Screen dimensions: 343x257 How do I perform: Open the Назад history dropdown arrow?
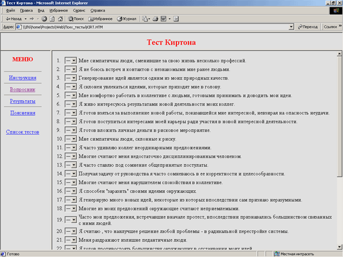[25, 19]
